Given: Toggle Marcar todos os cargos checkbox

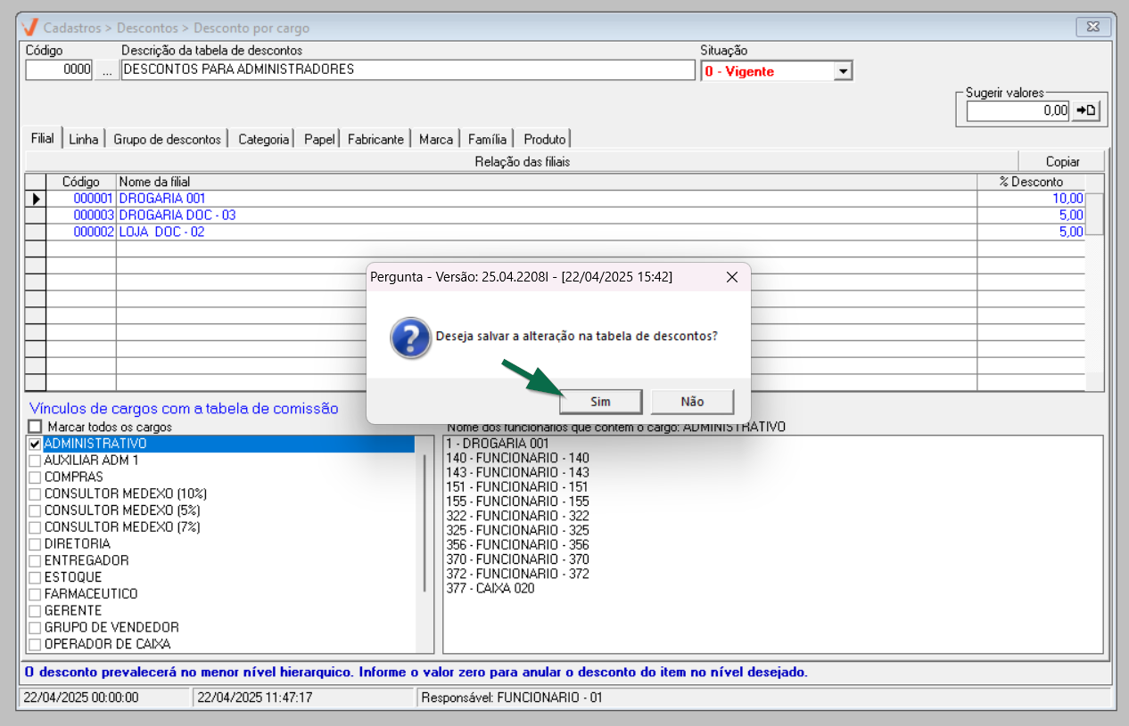Looking at the screenshot, I should pos(35,427).
